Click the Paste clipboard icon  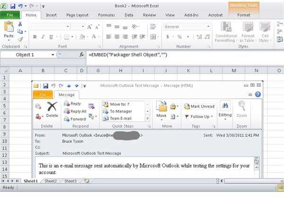pyautogui.click(x=9, y=27)
